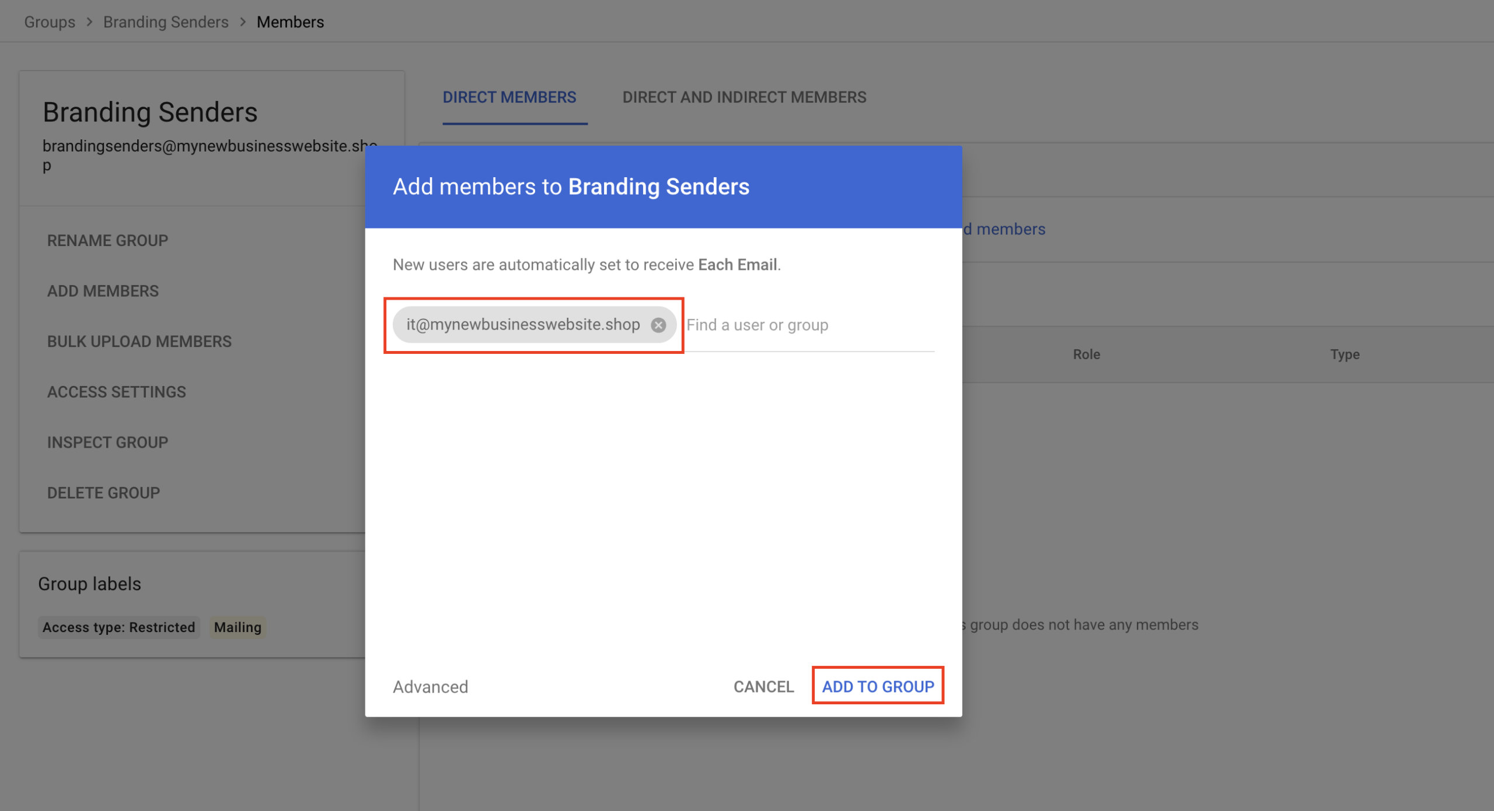Expand the Advanced options
This screenshot has height=811, width=1494.
tap(430, 686)
